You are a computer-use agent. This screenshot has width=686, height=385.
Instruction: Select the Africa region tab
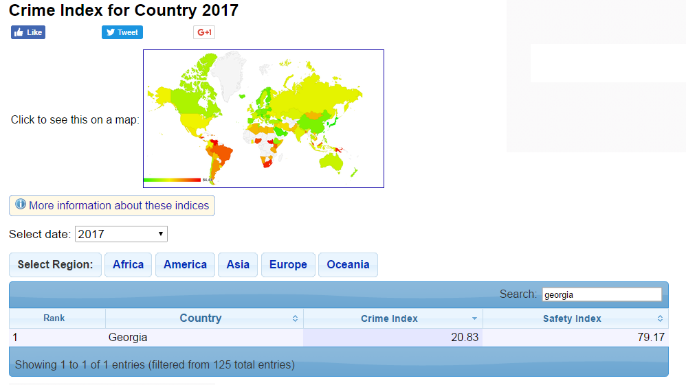pos(128,265)
